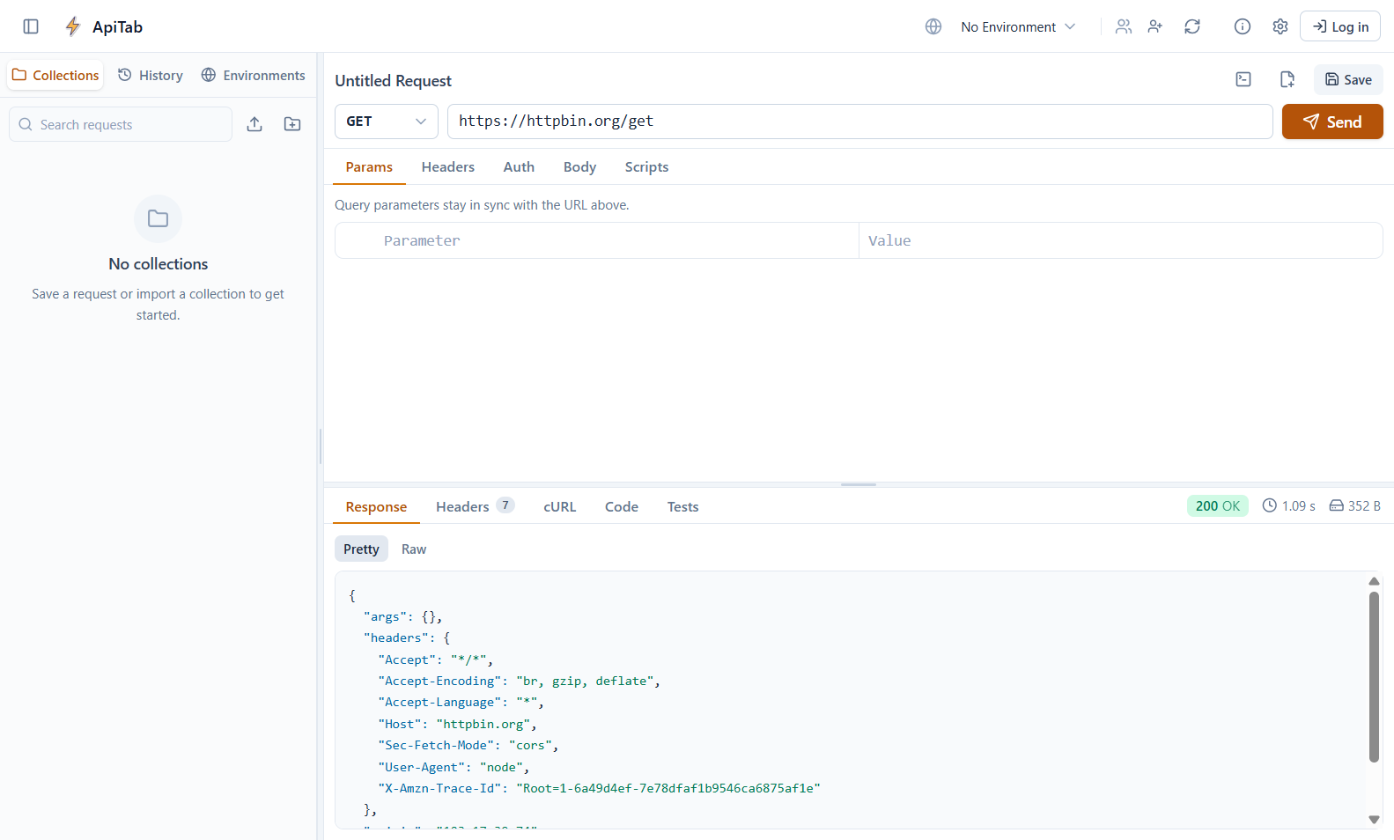Select Pretty response view
Viewport: 1394px width, 840px height.
[361, 549]
